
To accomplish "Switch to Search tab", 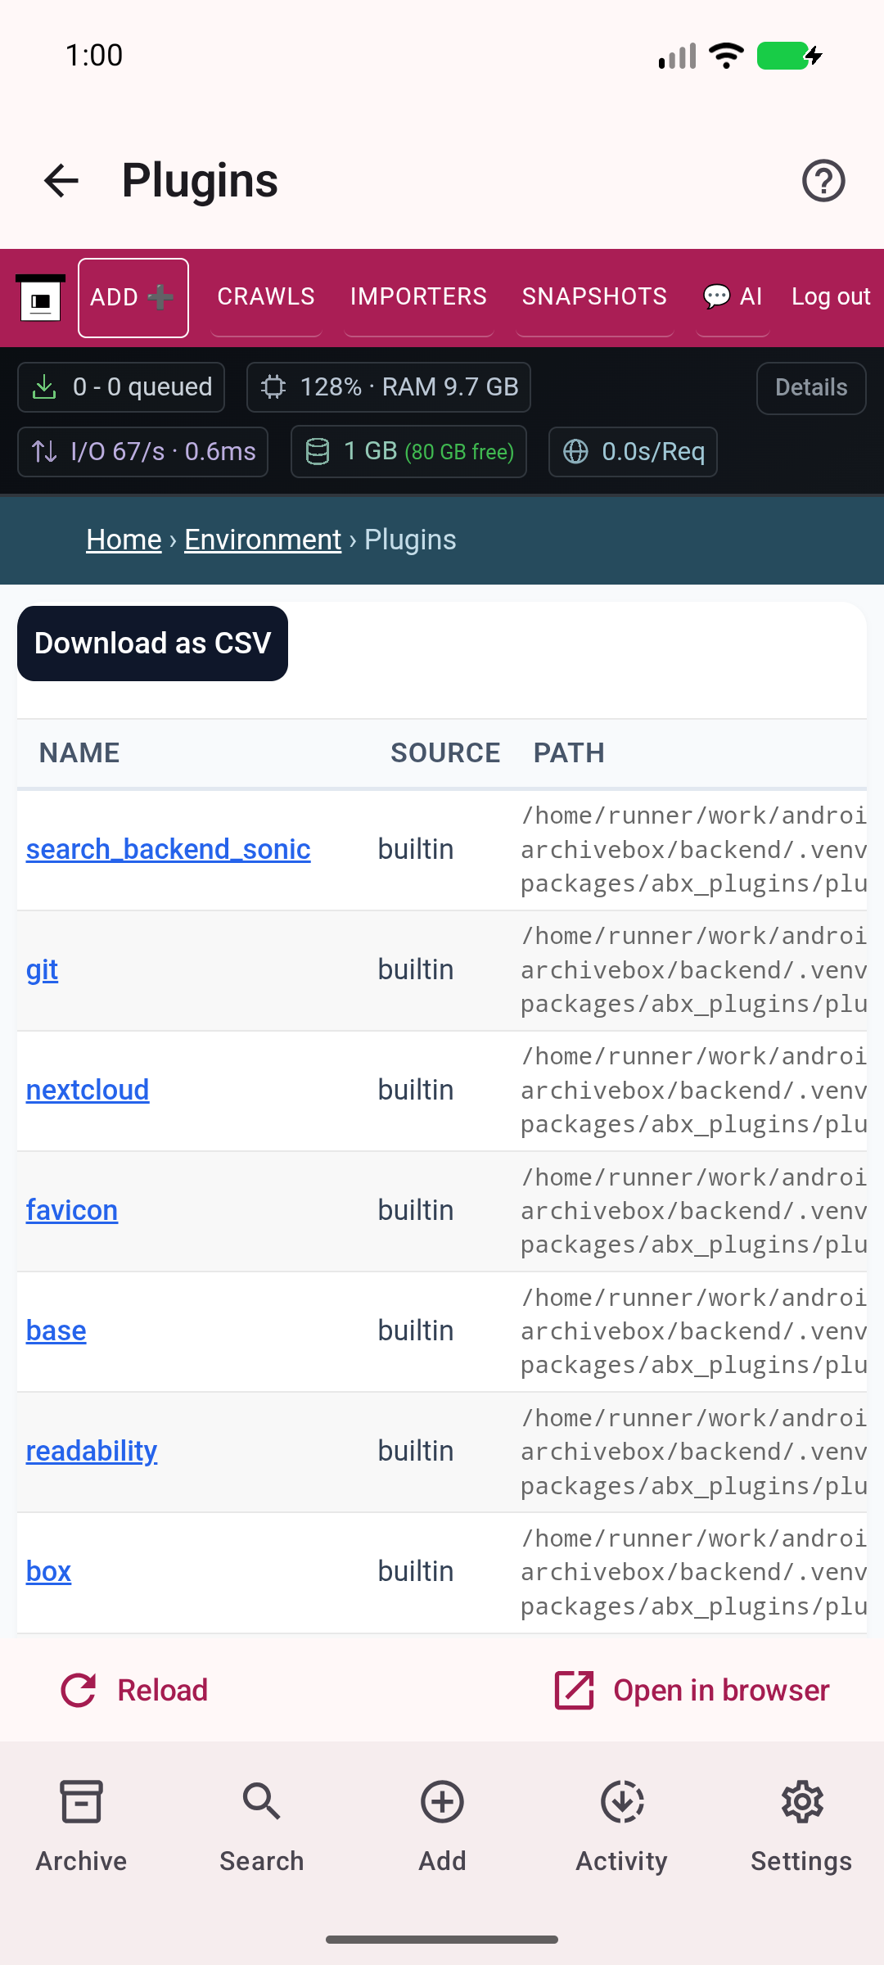I will click(262, 1827).
